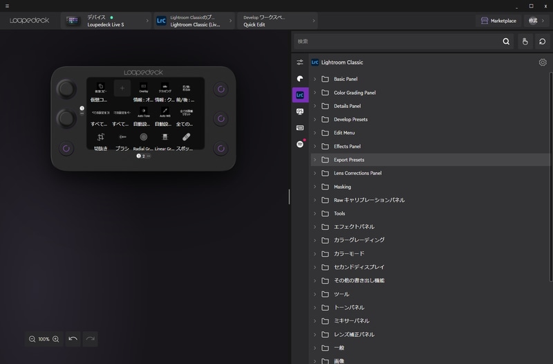Click the magnifier search icon
553x364 pixels.
click(x=506, y=42)
